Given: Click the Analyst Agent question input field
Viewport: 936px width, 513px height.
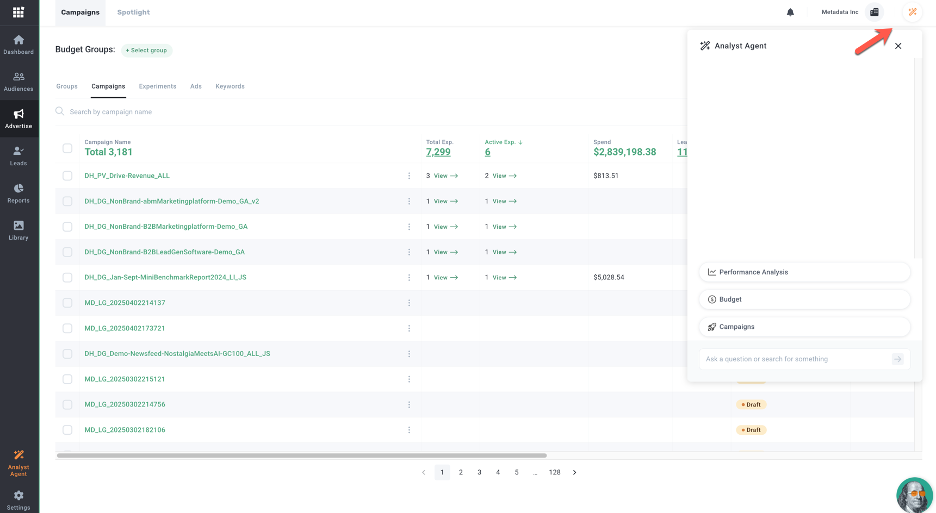Looking at the screenshot, I should click(x=796, y=359).
